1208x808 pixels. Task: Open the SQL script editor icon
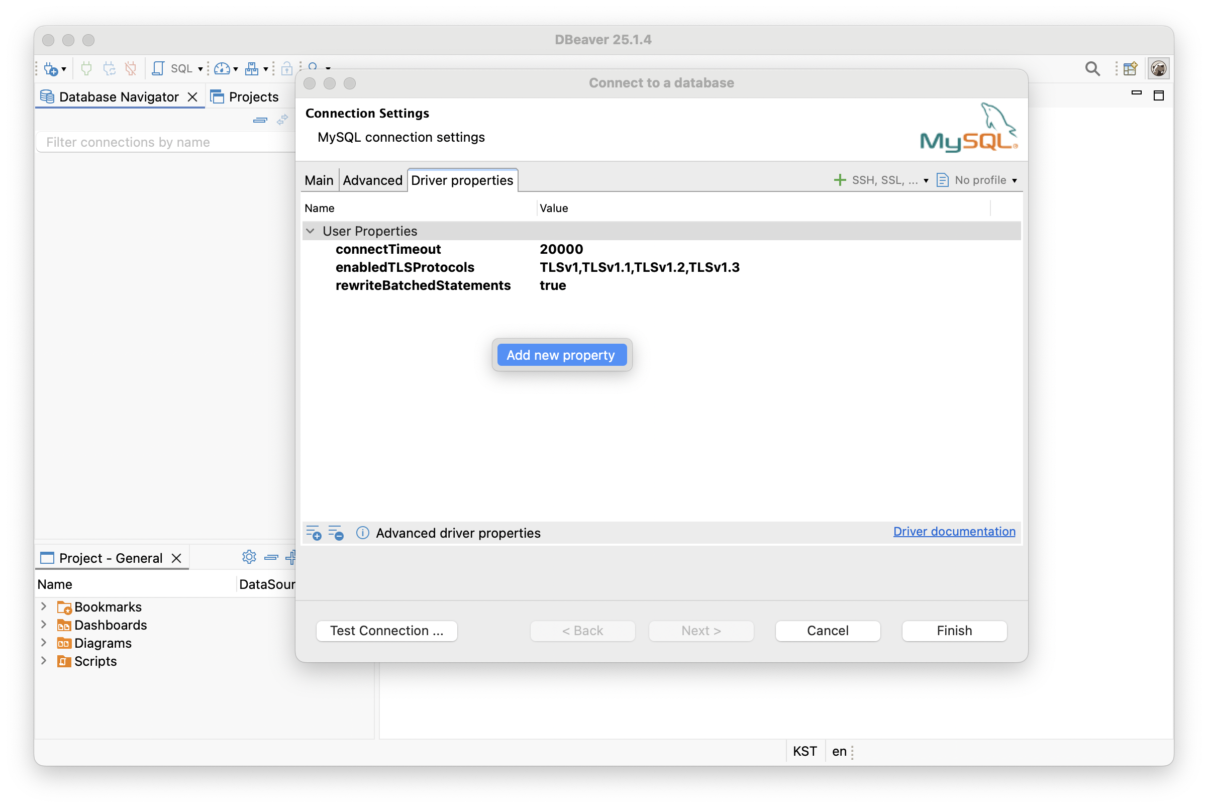click(x=159, y=68)
